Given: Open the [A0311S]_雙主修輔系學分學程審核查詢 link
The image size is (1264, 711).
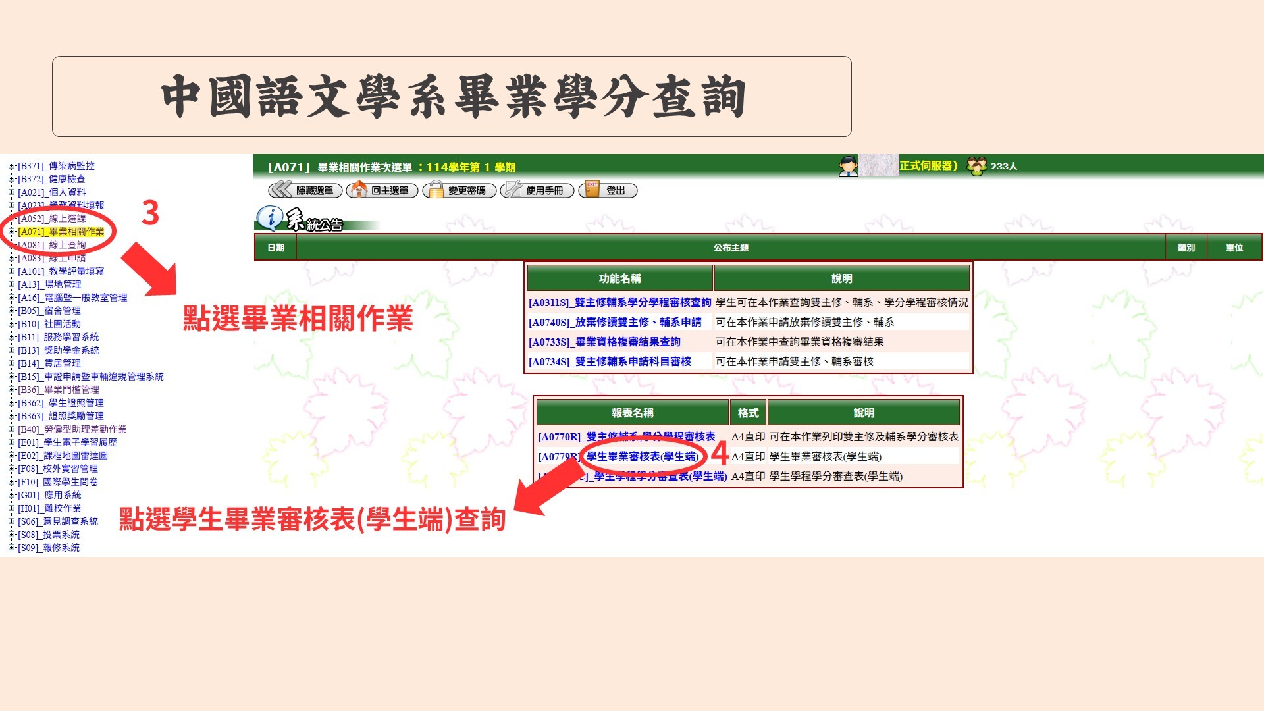Looking at the screenshot, I should (x=619, y=304).
